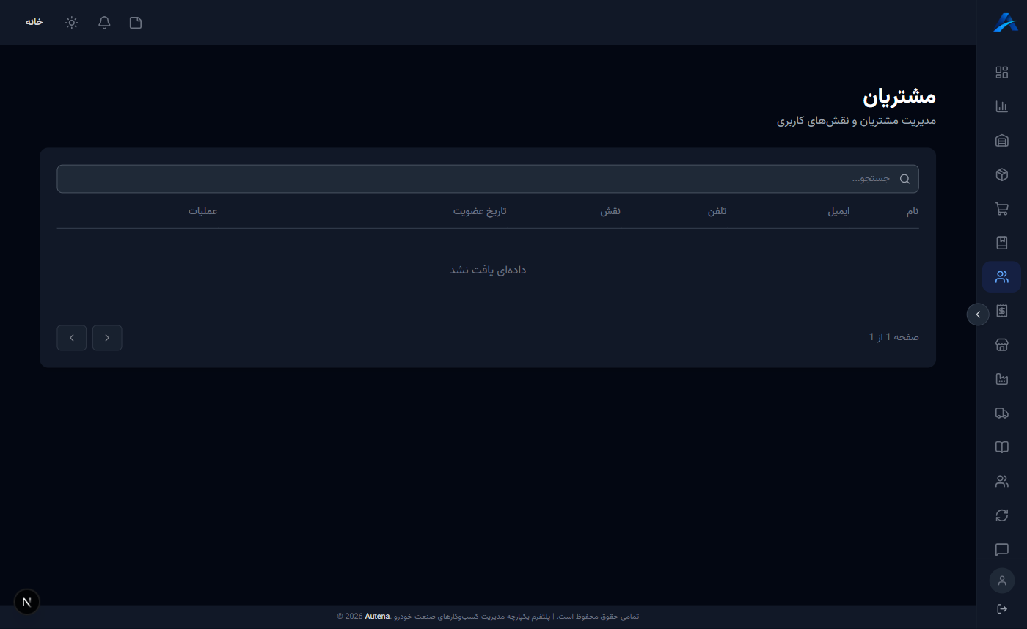Click the مشتریان page heading
1027x629 pixels.
[x=899, y=96]
